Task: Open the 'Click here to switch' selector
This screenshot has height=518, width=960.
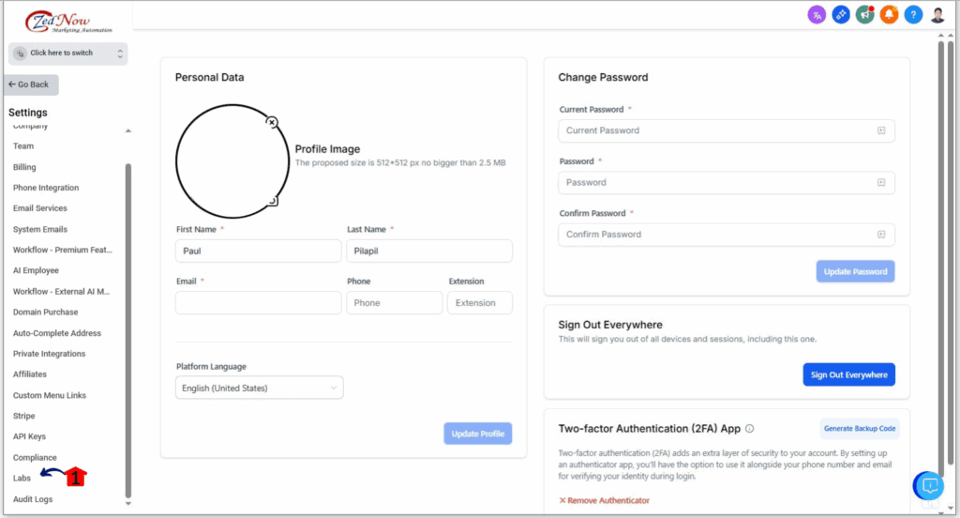Action: [67, 53]
